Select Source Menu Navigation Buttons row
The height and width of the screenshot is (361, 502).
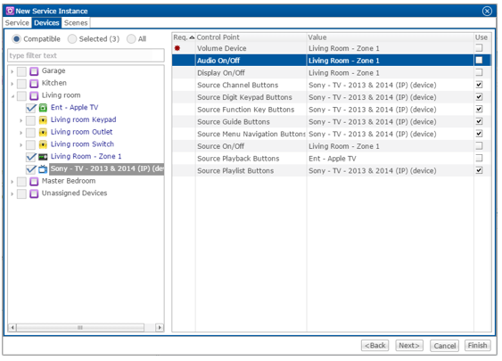[332, 134]
